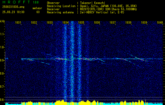
Task: Click the 0.9 kHz axis label
Action: 2,60
